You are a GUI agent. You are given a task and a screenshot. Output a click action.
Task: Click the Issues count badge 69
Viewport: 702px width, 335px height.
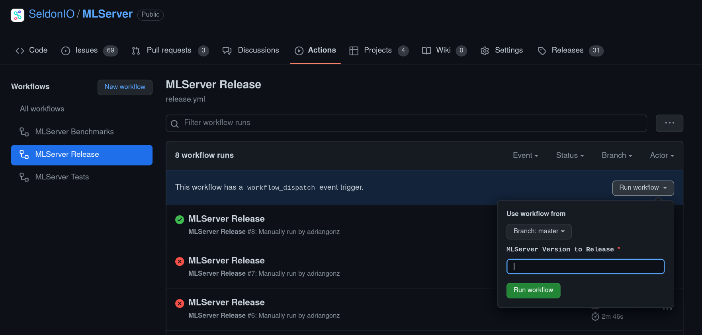[111, 51]
